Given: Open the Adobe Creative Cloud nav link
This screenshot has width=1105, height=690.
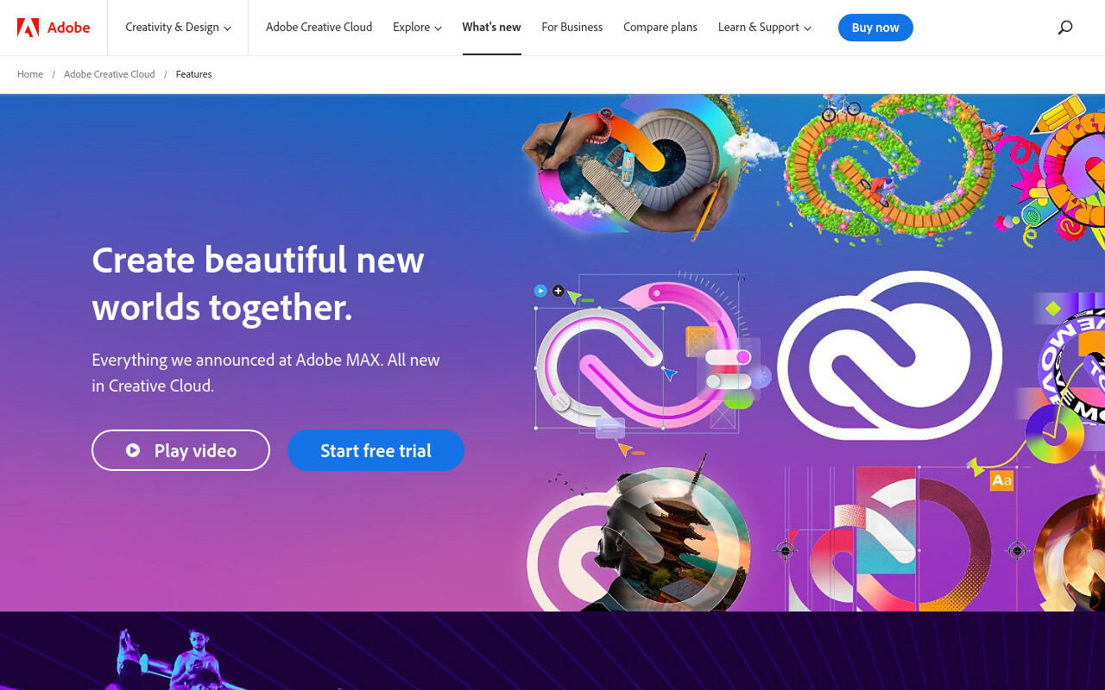Looking at the screenshot, I should 319,28.
